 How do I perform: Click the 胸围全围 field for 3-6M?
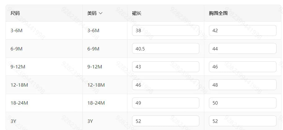pyautogui.click(x=242, y=31)
